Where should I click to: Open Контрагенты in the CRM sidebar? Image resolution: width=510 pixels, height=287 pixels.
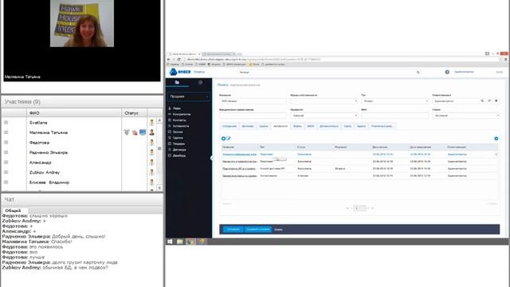pos(182,114)
